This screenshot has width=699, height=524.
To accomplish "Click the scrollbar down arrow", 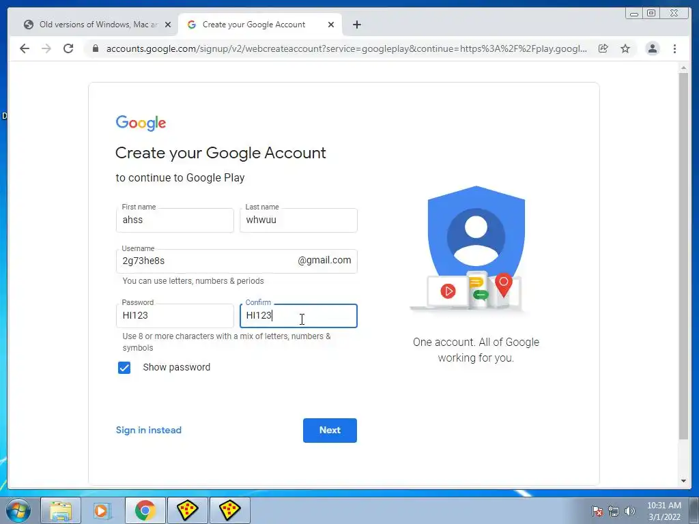I will (683, 481).
